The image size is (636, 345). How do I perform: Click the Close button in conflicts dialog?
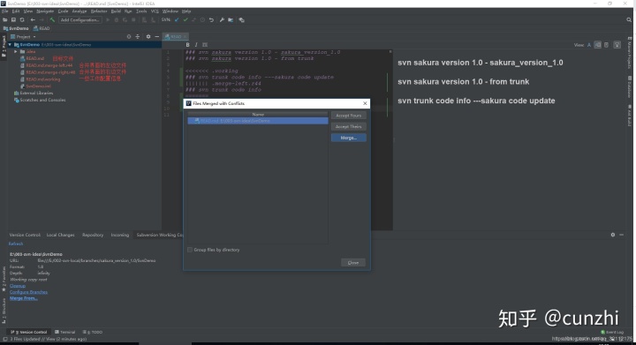pyautogui.click(x=352, y=262)
